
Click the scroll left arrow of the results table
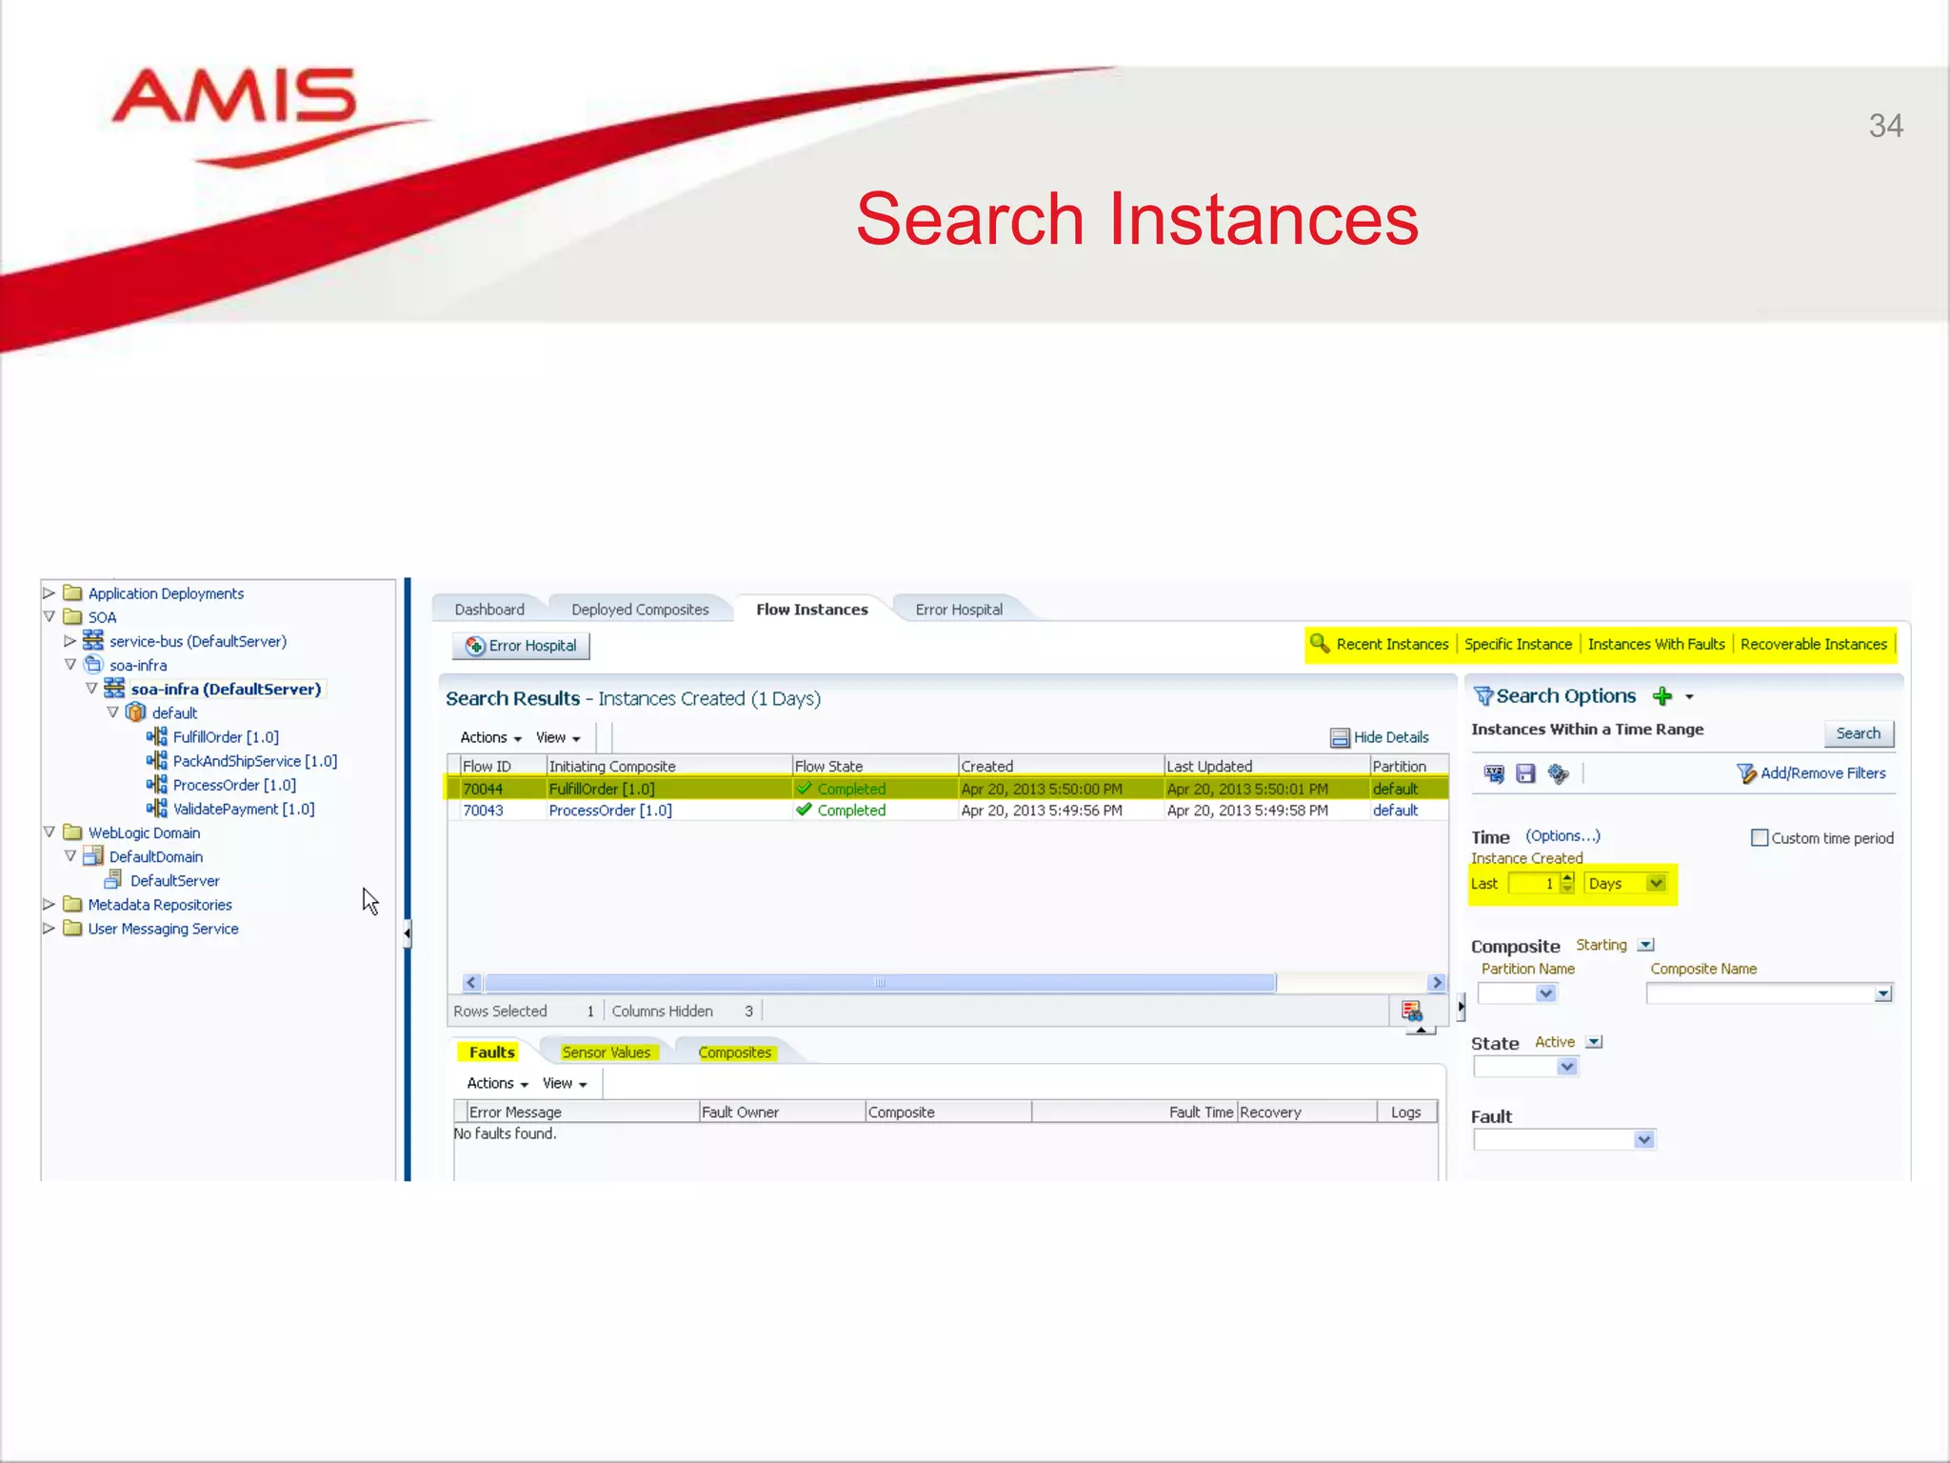tap(471, 983)
